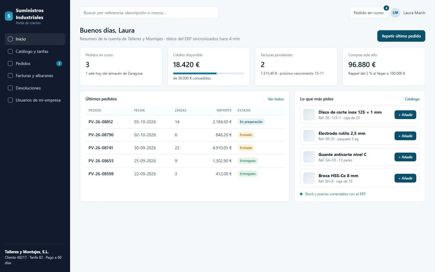Open order PV-26-08812
435x272 pixels.
pos(101,122)
